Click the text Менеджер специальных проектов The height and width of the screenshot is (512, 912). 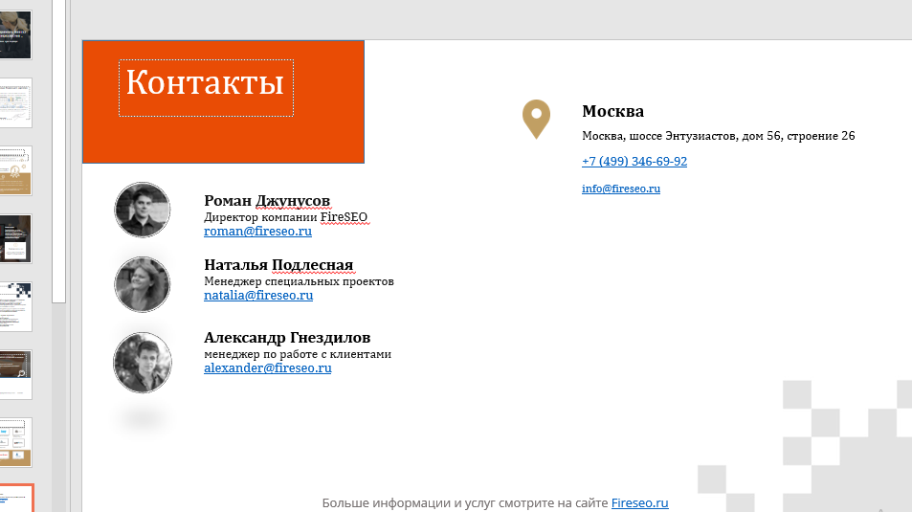[x=299, y=281]
